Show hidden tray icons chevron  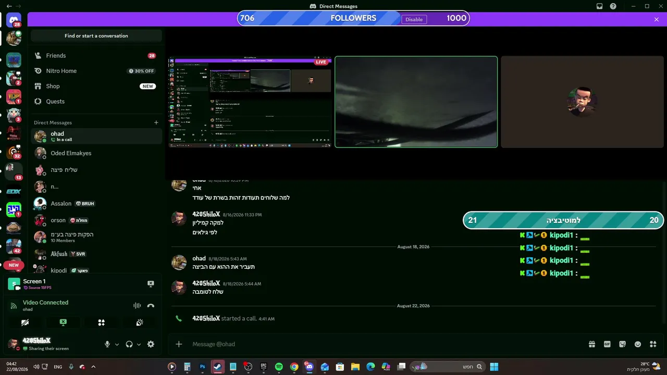point(93,367)
